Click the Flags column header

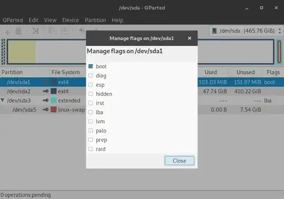point(273,72)
